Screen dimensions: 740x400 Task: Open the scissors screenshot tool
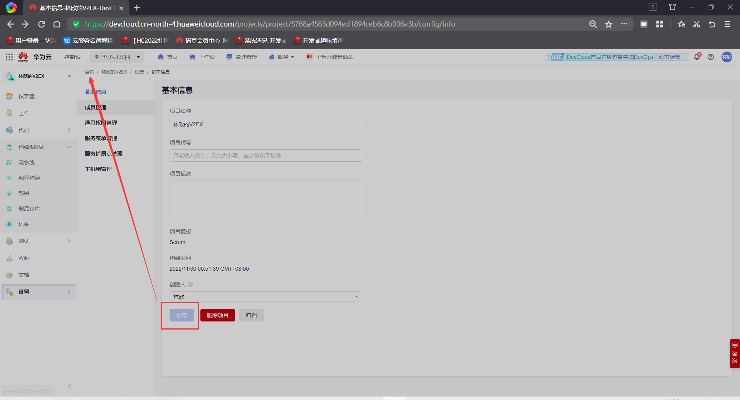[696, 24]
